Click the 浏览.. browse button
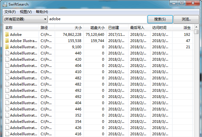 186,19
